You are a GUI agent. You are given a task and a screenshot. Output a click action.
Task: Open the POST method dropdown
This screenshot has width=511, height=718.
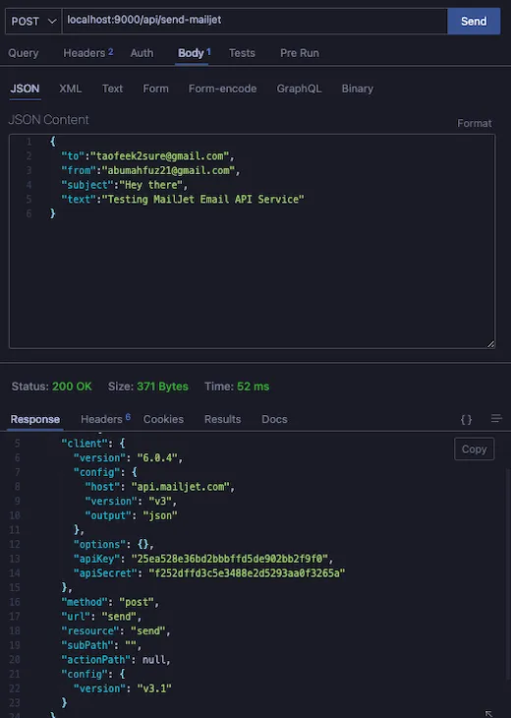pos(33,21)
